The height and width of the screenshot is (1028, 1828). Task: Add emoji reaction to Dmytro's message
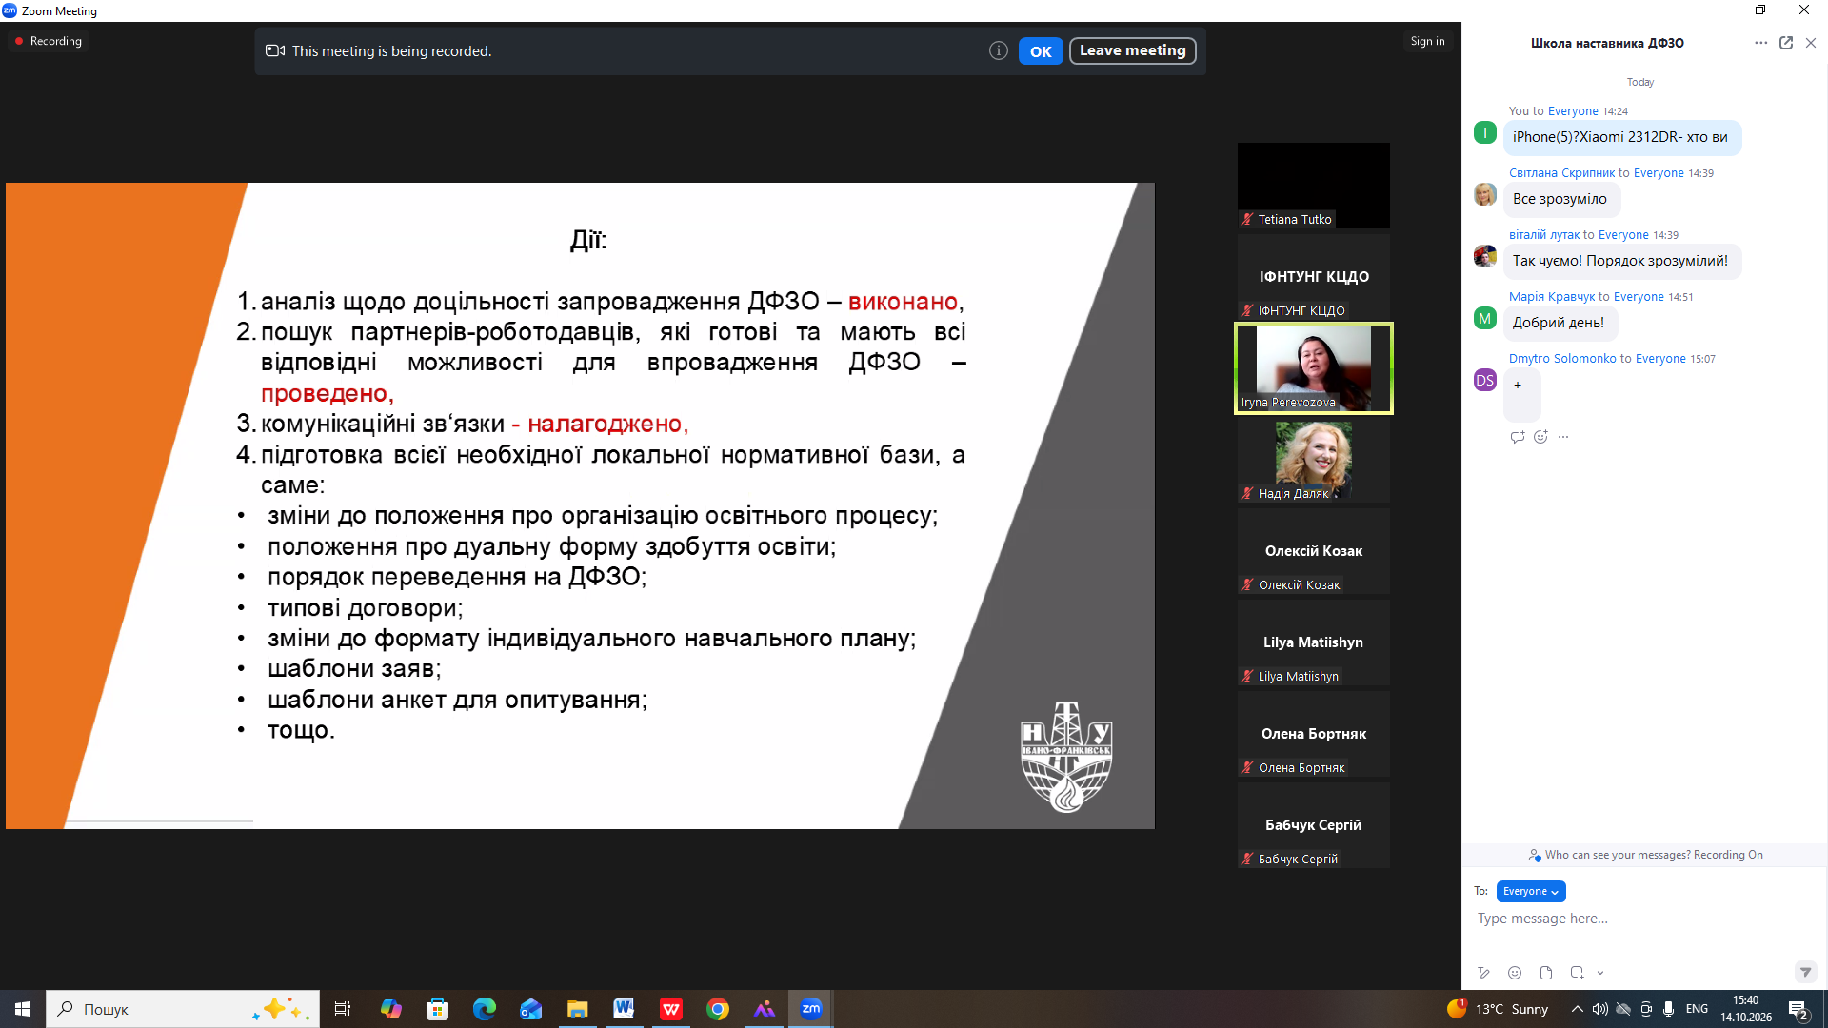tap(1540, 437)
